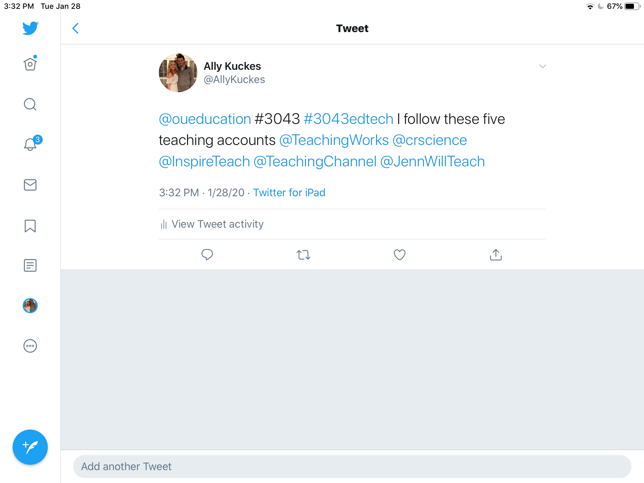The width and height of the screenshot is (644, 483).
Task: Open the Lists icon in sidebar
Action: pyautogui.click(x=30, y=265)
